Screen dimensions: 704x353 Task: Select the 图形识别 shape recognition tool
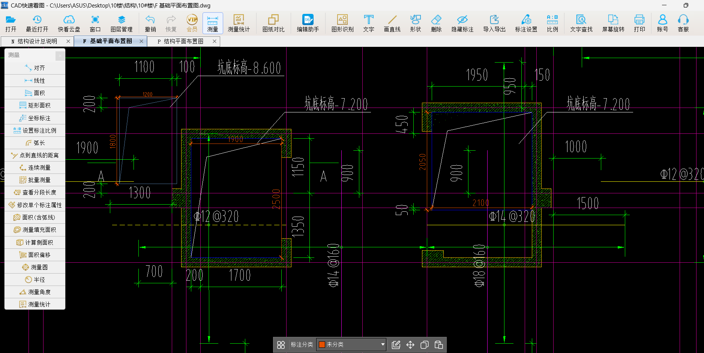342,23
